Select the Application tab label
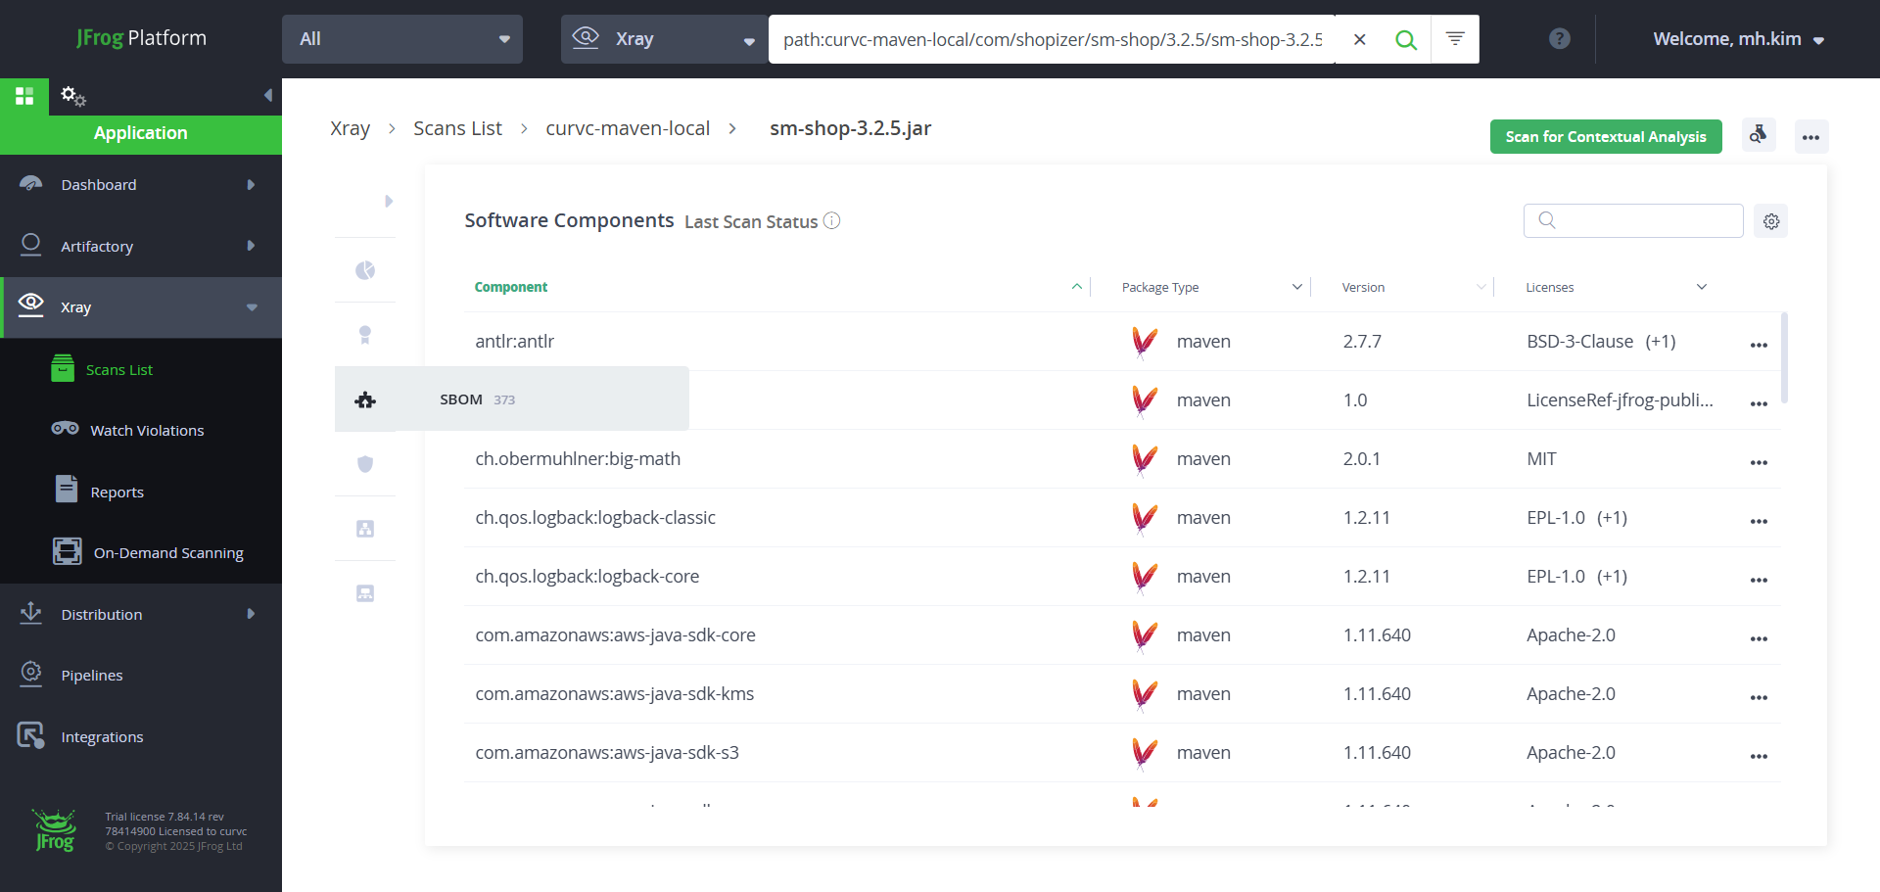The image size is (1880, 892). pyautogui.click(x=140, y=133)
